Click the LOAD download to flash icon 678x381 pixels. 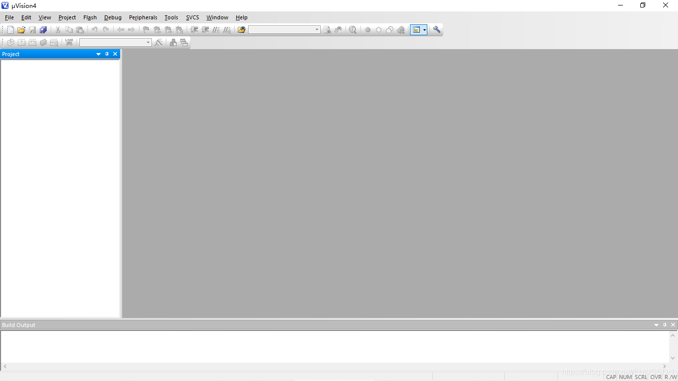point(69,43)
